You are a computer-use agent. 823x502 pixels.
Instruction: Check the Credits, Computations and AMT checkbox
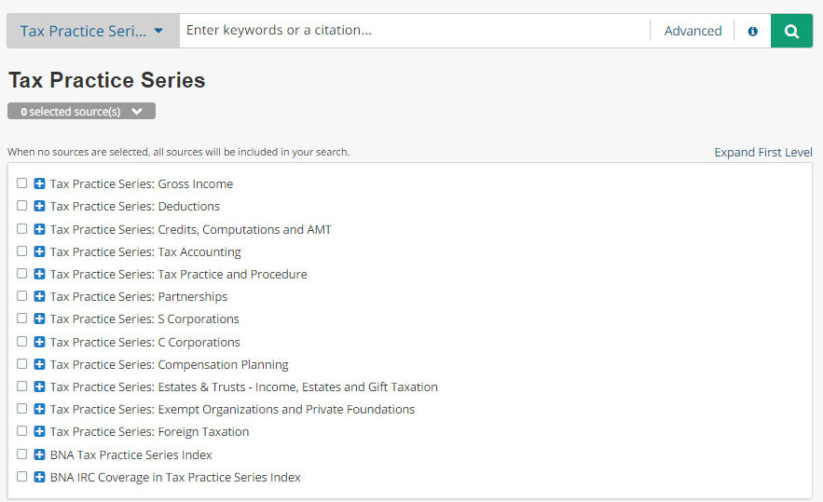(22, 228)
